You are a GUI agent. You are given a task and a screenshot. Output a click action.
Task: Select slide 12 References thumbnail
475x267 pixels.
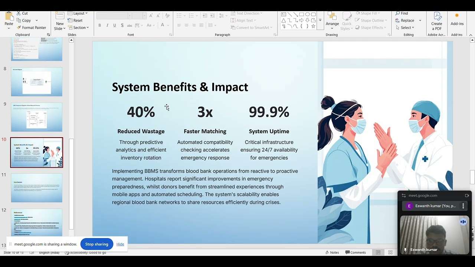(36, 222)
